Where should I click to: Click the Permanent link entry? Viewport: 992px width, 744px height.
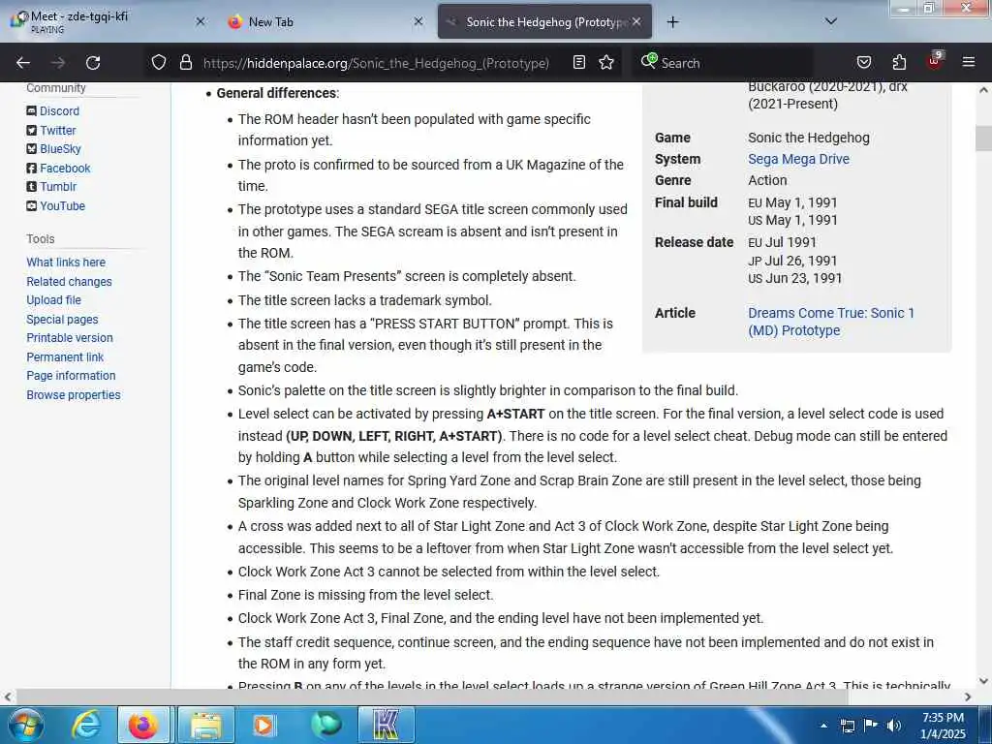pos(65,357)
